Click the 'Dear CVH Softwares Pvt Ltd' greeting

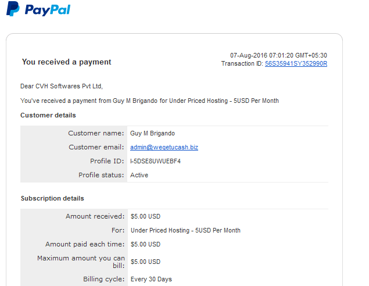click(x=62, y=86)
